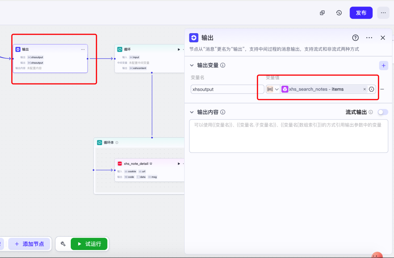
Task: Click the hexagon variable selector icon
Action: pos(371,89)
